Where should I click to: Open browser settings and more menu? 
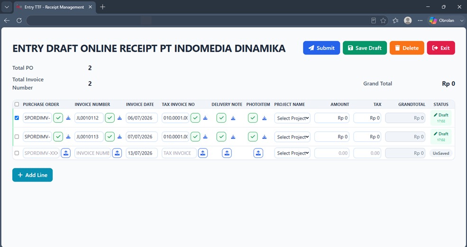tap(420, 20)
